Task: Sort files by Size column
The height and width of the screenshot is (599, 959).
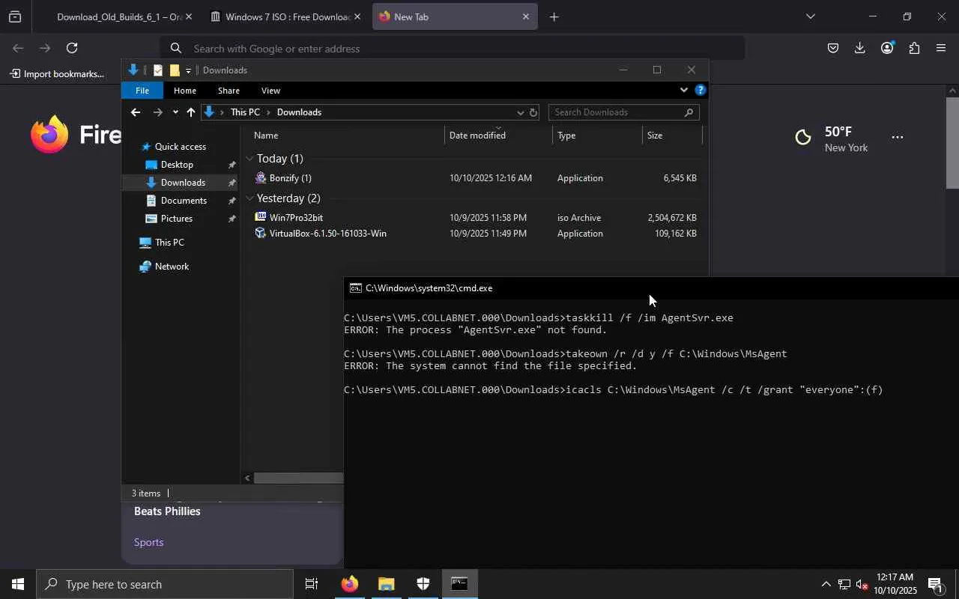Action: 673,136
